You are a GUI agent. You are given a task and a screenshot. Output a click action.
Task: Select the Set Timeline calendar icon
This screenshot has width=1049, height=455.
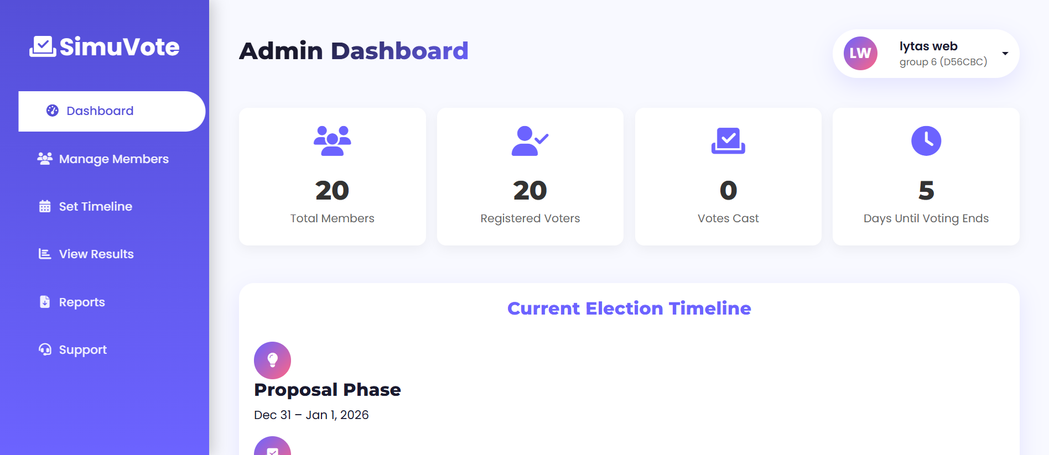[x=44, y=206]
